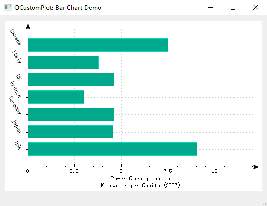Click the QCustomPlot application icon in title bar
The width and height of the screenshot is (267, 206).
7,7
